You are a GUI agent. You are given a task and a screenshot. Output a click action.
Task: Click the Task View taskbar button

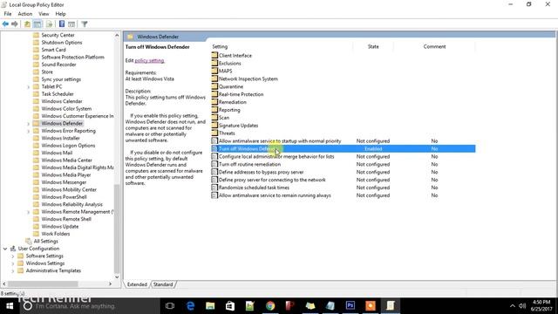(x=170, y=305)
